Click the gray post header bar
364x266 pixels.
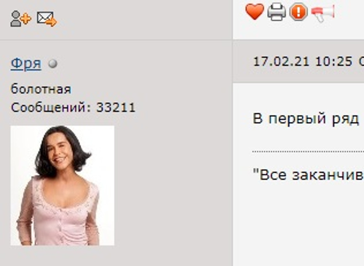298,61
